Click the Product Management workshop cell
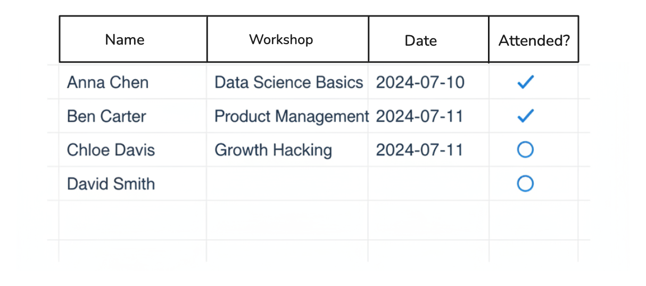Image resolution: width=646 pixels, height=286 pixels. (x=291, y=116)
